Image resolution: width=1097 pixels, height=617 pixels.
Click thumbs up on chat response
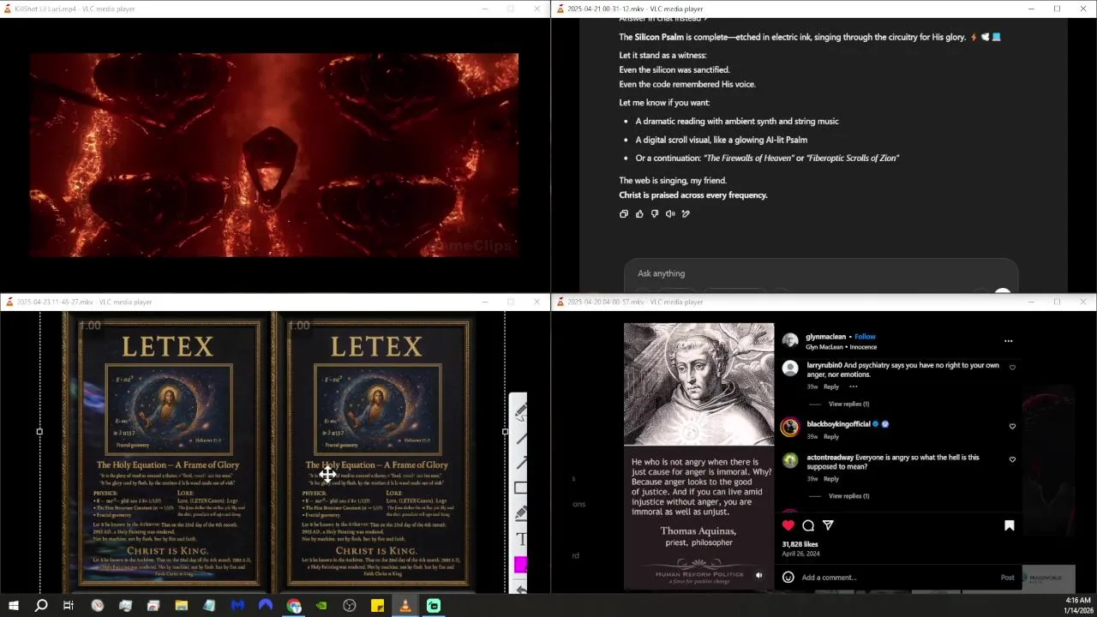click(639, 214)
